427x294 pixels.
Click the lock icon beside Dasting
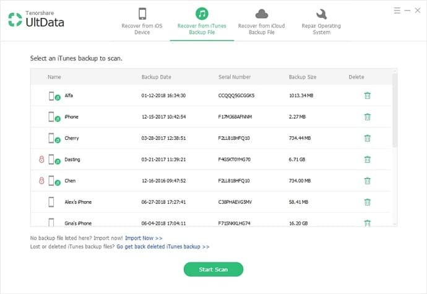pos(41,159)
